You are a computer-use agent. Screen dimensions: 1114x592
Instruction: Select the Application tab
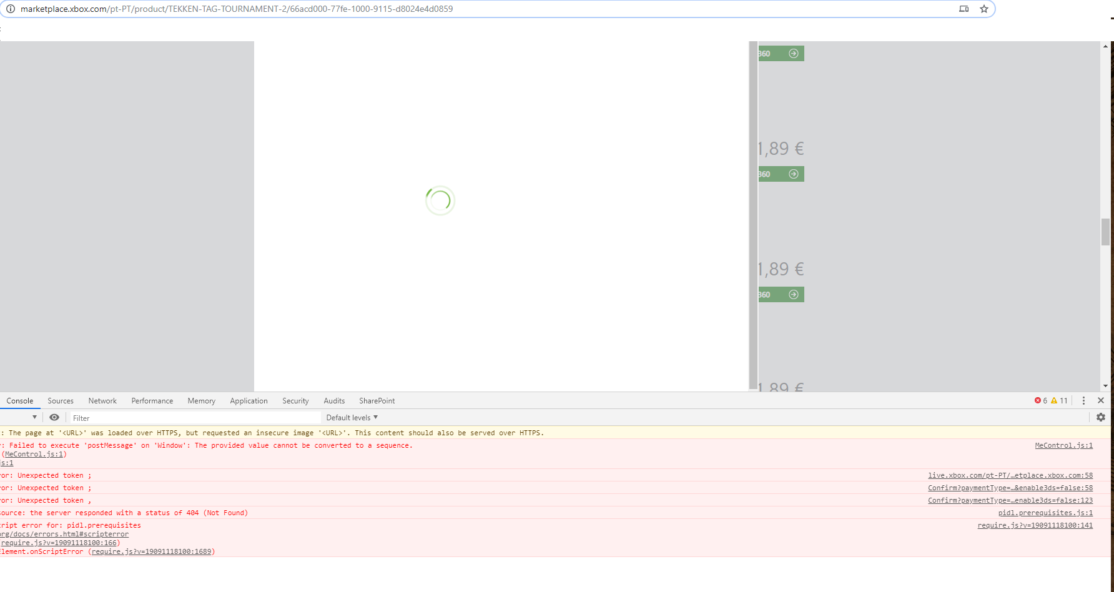(249, 401)
